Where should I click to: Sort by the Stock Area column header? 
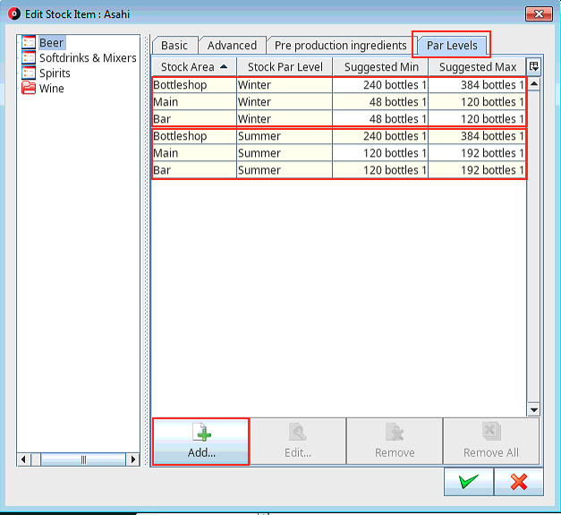(x=194, y=67)
